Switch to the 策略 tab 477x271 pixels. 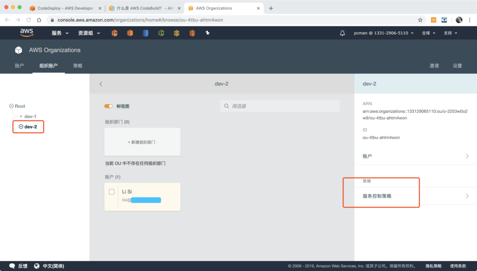pyautogui.click(x=78, y=65)
